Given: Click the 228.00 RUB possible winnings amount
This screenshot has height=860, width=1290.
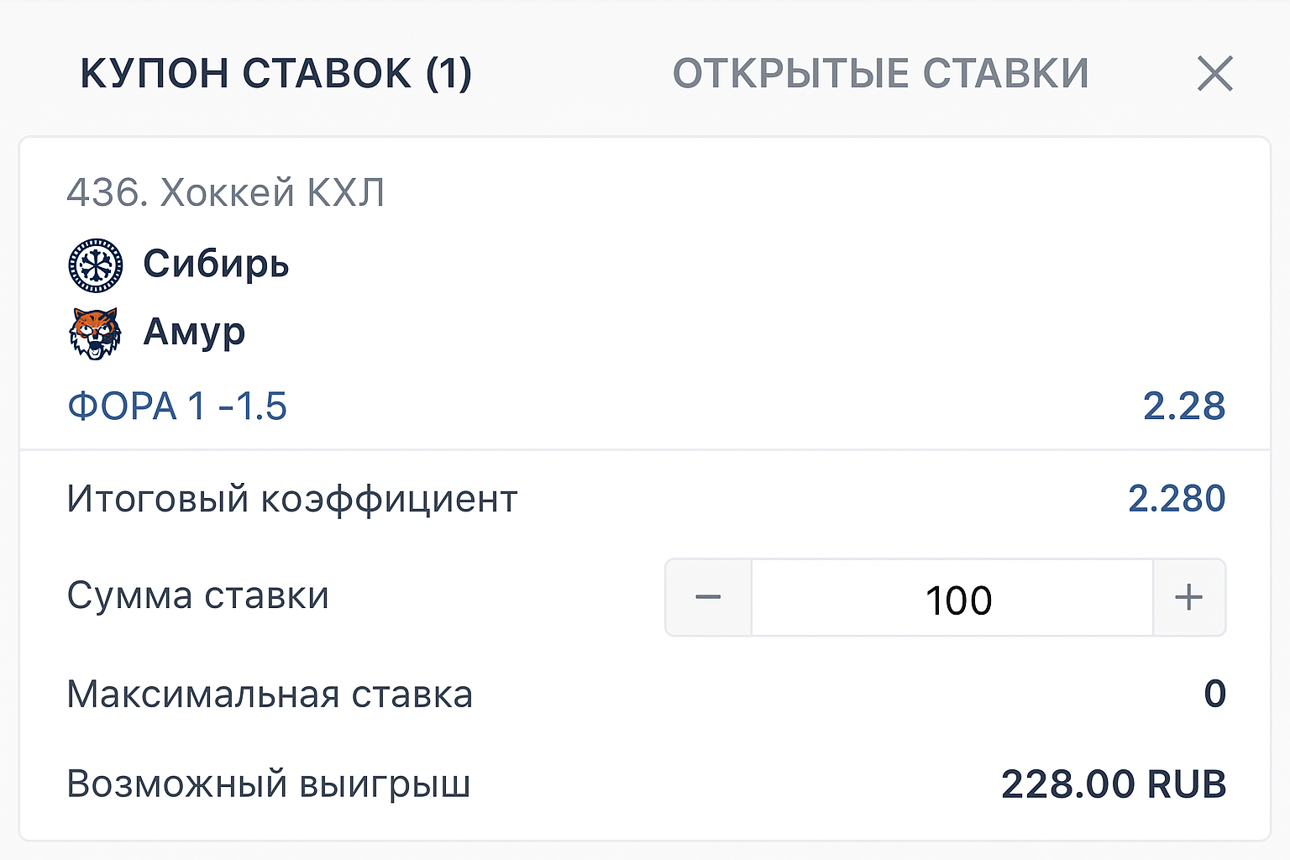Looking at the screenshot, I should [x=1113, y=784].
